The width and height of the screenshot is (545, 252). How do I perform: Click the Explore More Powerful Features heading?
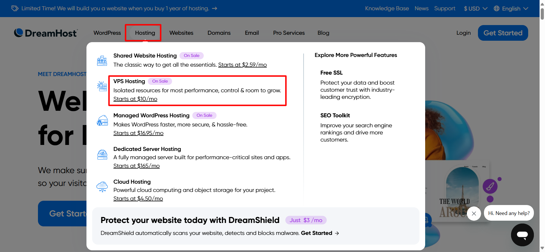pos(356,55)
